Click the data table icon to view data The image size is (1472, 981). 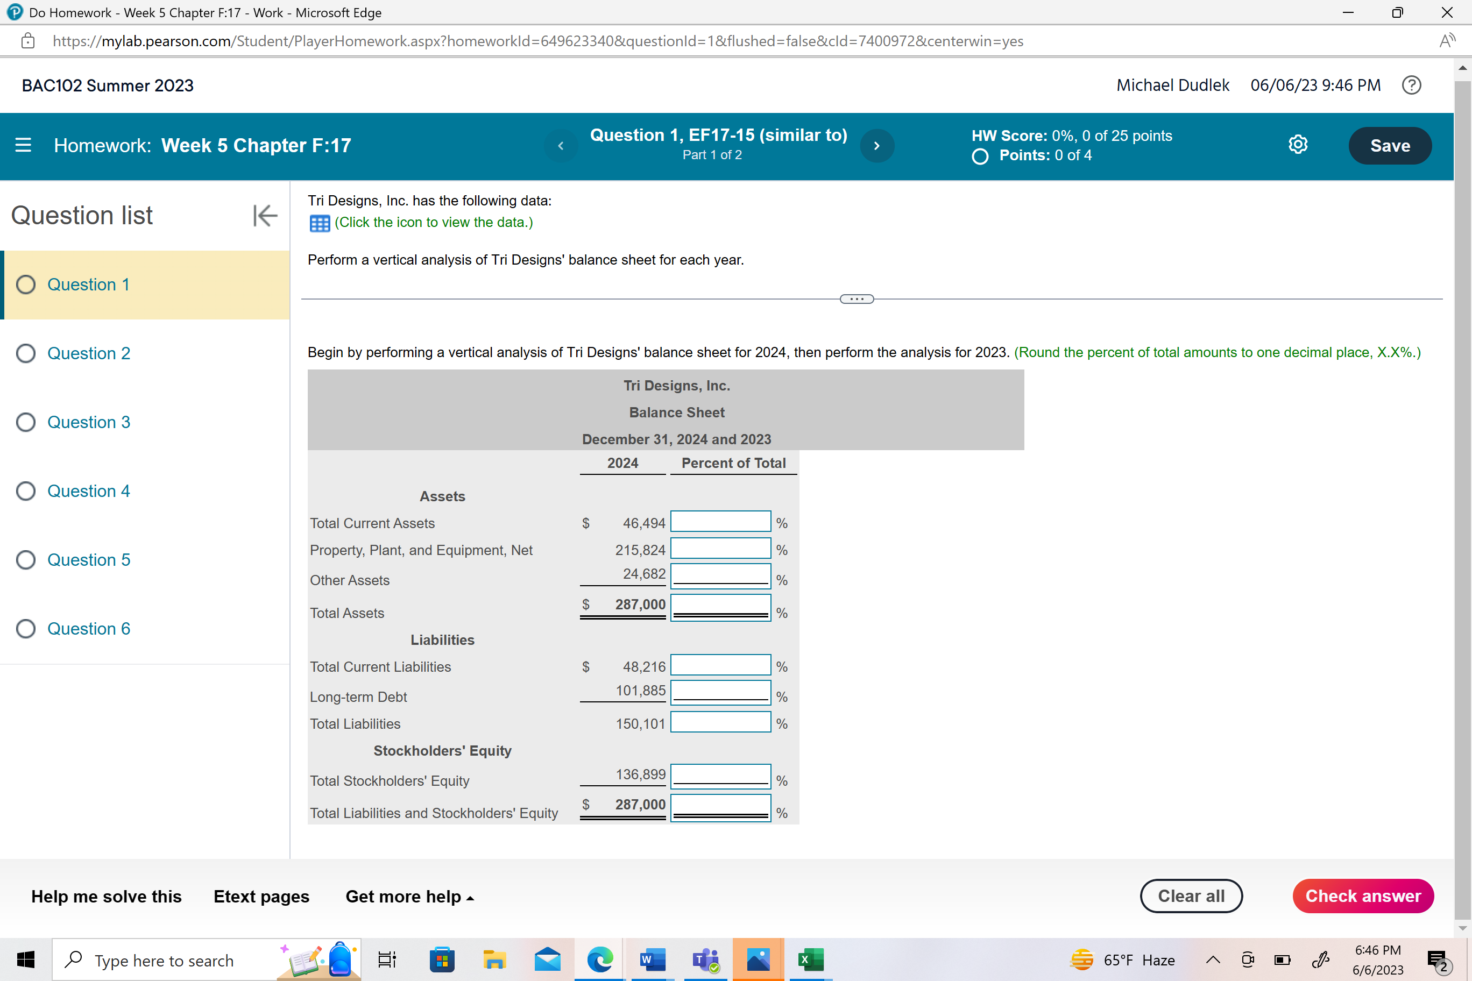(319, 223)
